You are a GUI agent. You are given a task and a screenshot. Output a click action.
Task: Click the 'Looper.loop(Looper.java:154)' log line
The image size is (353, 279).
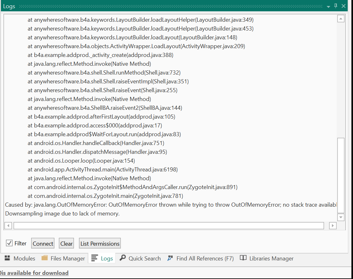pos(81,161)
